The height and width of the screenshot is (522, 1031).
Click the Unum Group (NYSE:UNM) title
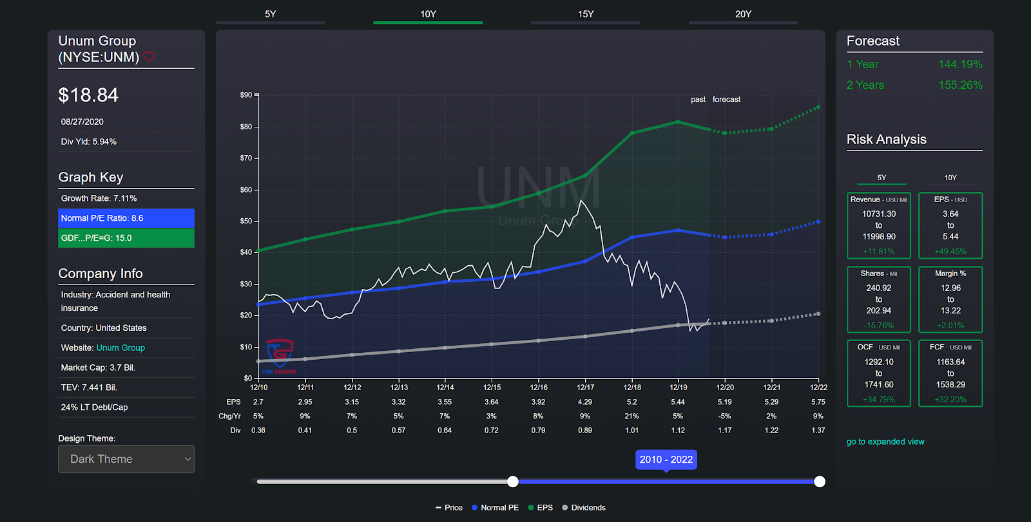pos(99,49)
